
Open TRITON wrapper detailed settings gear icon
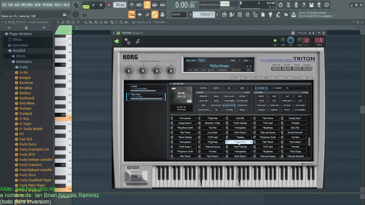point(127,42)
